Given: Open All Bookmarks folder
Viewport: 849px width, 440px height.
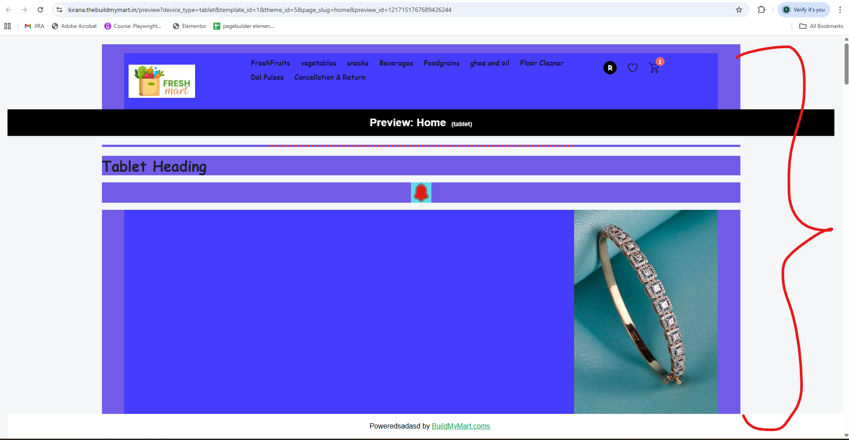Looking at the screenshot, I should (822, 26).
